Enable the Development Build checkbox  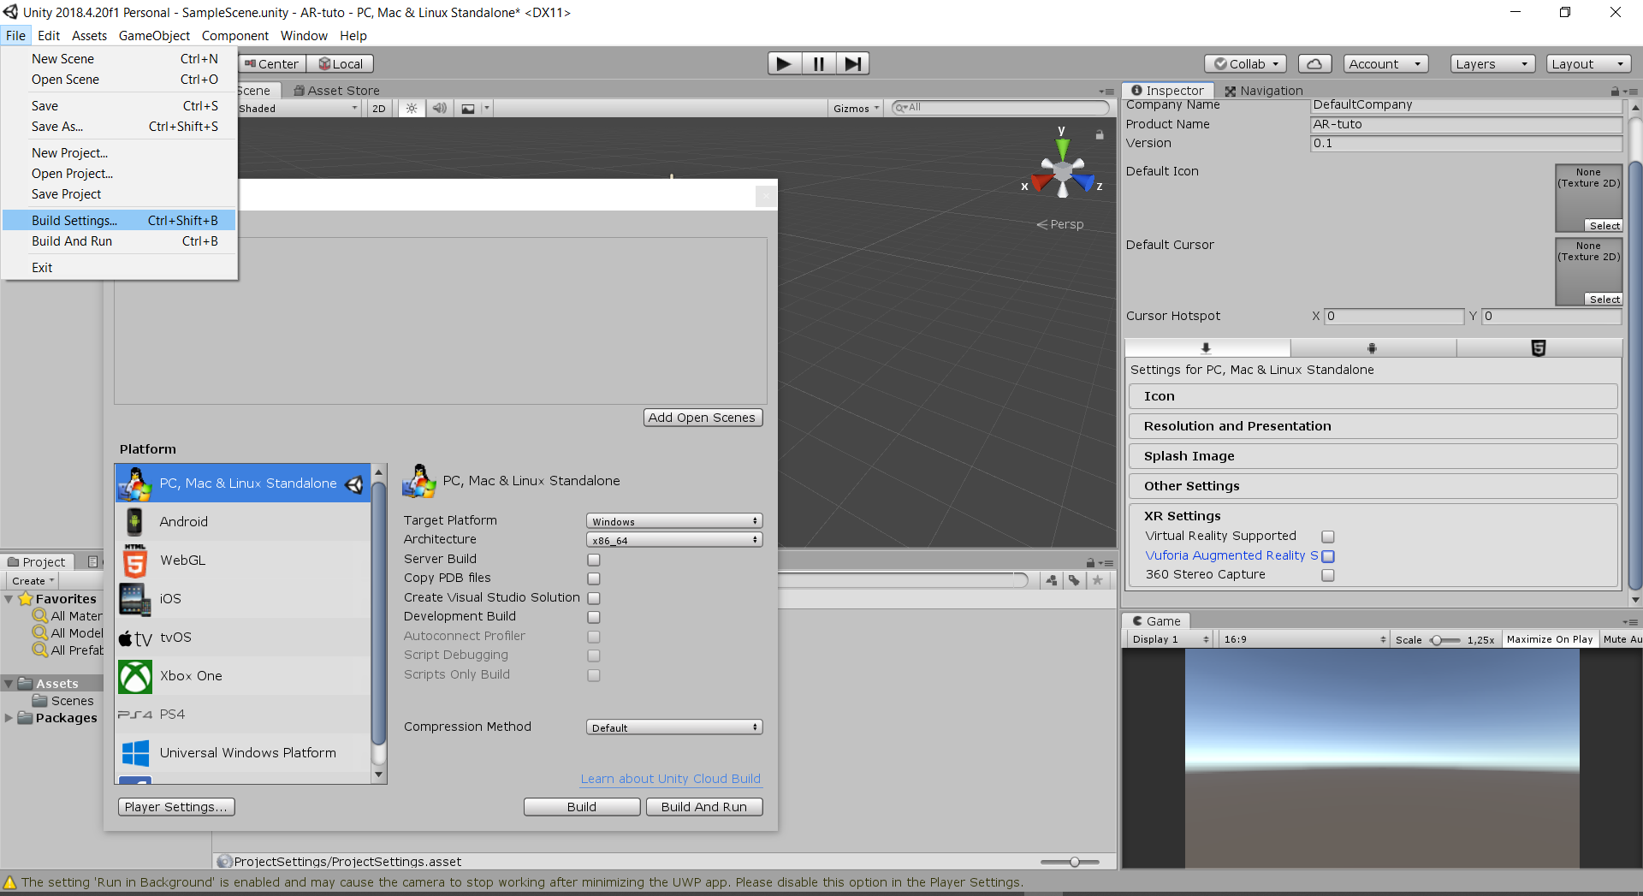point(594,618)
